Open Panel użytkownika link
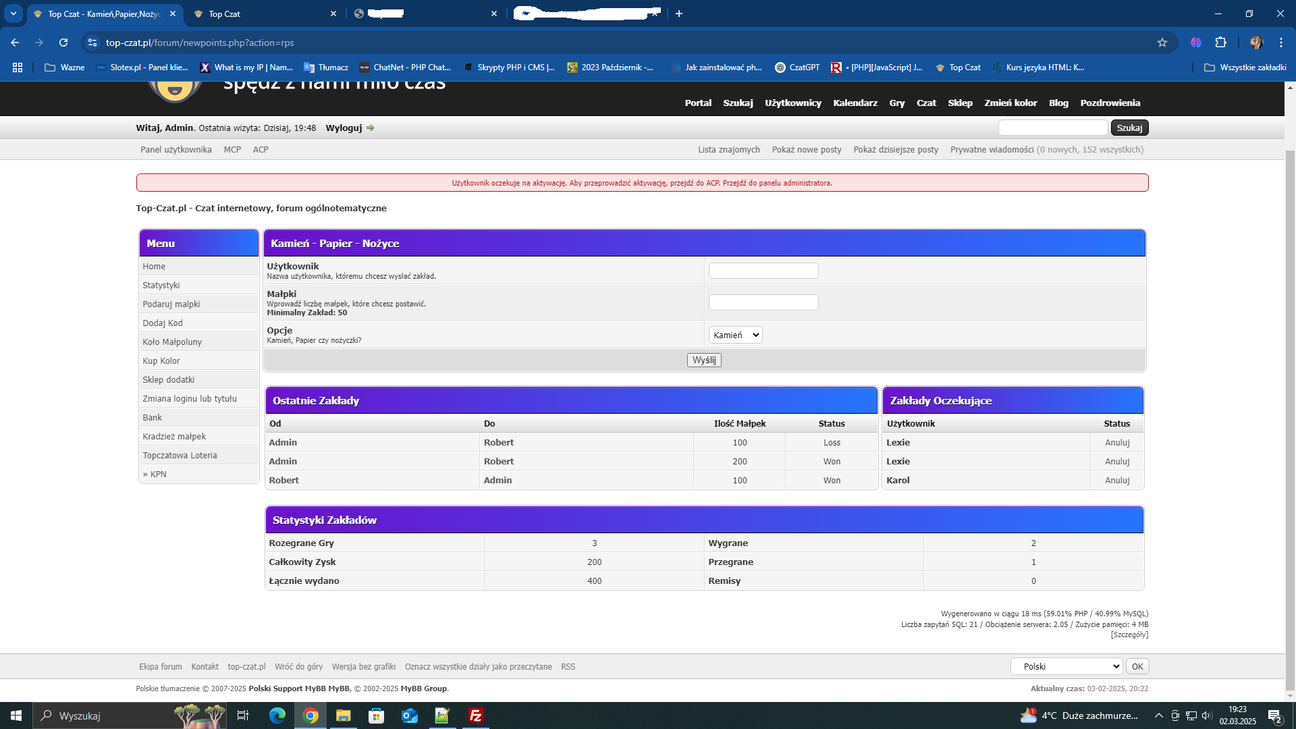Viewport: 1296px width, 729px height. click(x=176, y=149)
